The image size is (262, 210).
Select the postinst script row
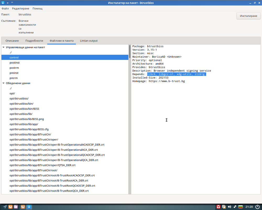[65, 63]
